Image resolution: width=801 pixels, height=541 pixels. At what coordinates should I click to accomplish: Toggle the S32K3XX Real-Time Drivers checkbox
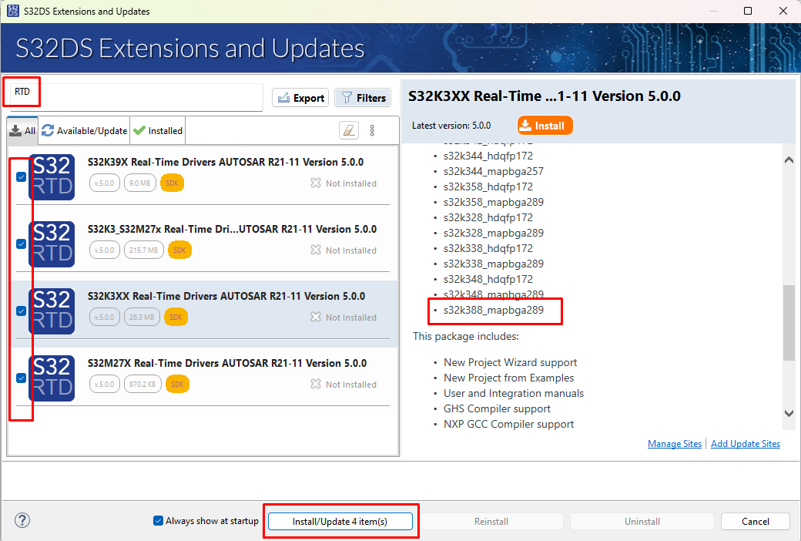(x=22, y=311)
